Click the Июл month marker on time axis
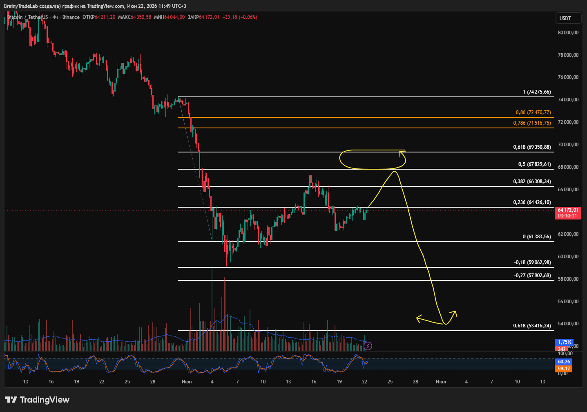Viewport: 587px width, 412px height. coord(441,382)
